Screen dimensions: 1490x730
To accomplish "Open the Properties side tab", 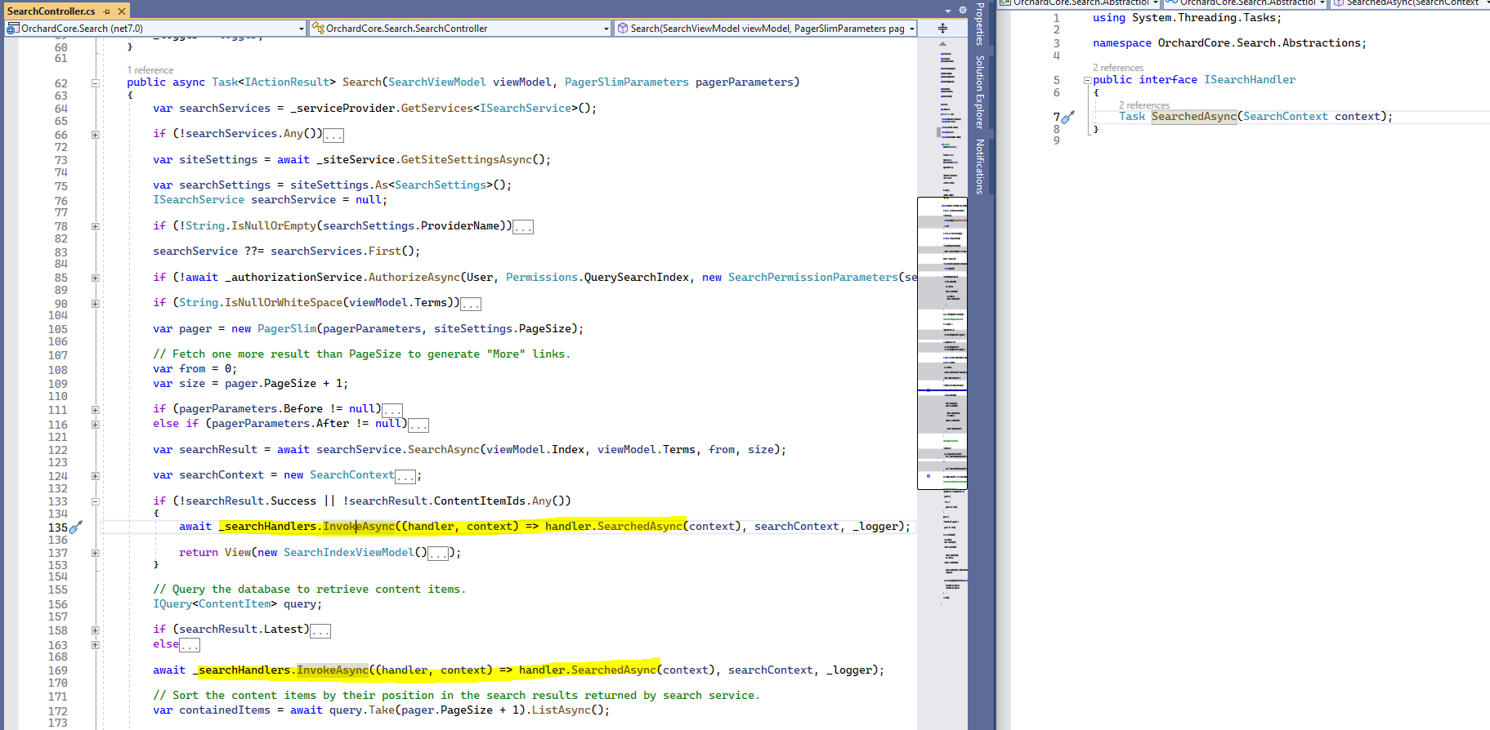I will (979, 24).
